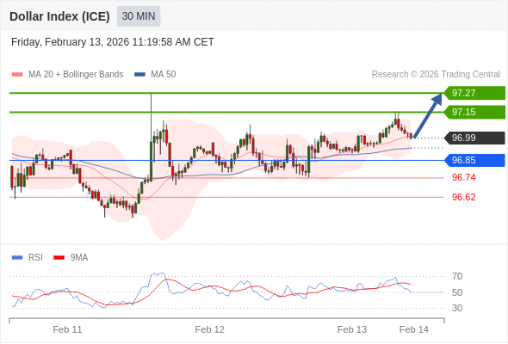Click the 96.62 support level label
508x344 pixels.
tap(463, 197)
